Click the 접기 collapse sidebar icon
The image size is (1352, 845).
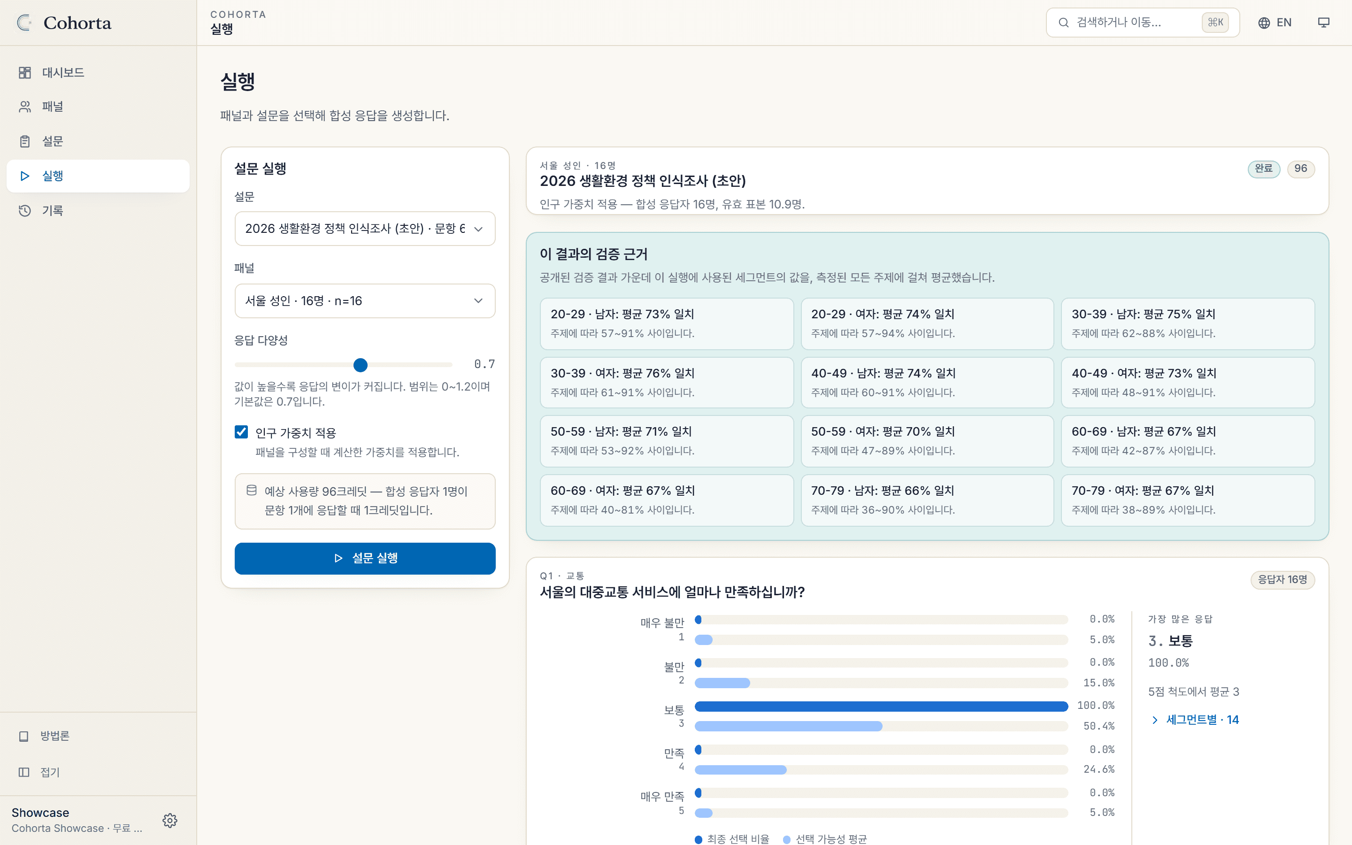point(23,772)
